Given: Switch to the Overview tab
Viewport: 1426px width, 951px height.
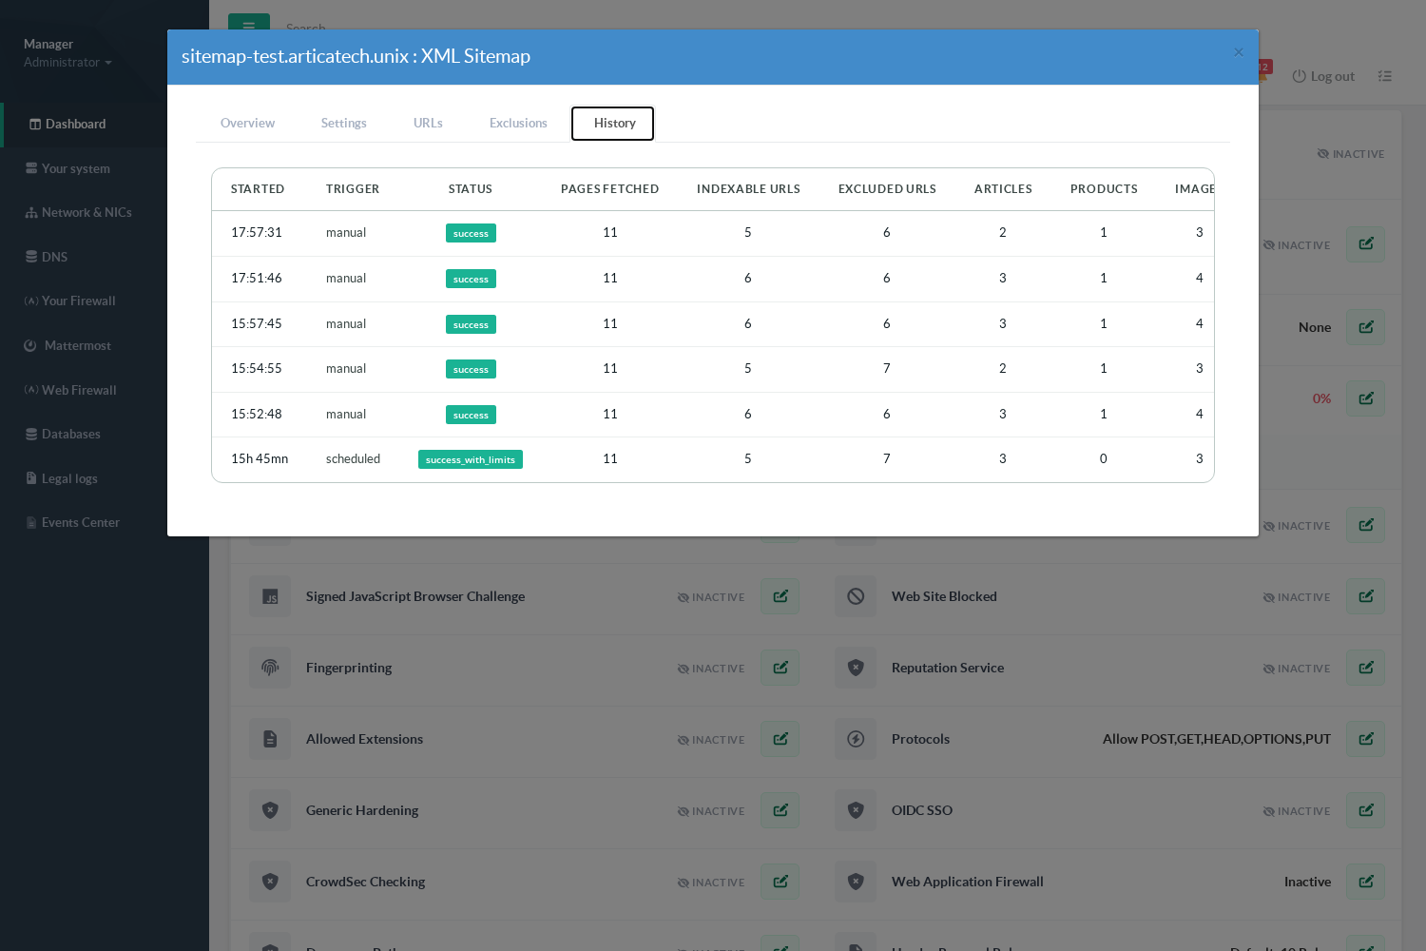Looking at the screenshot, I should click(247, 124).
